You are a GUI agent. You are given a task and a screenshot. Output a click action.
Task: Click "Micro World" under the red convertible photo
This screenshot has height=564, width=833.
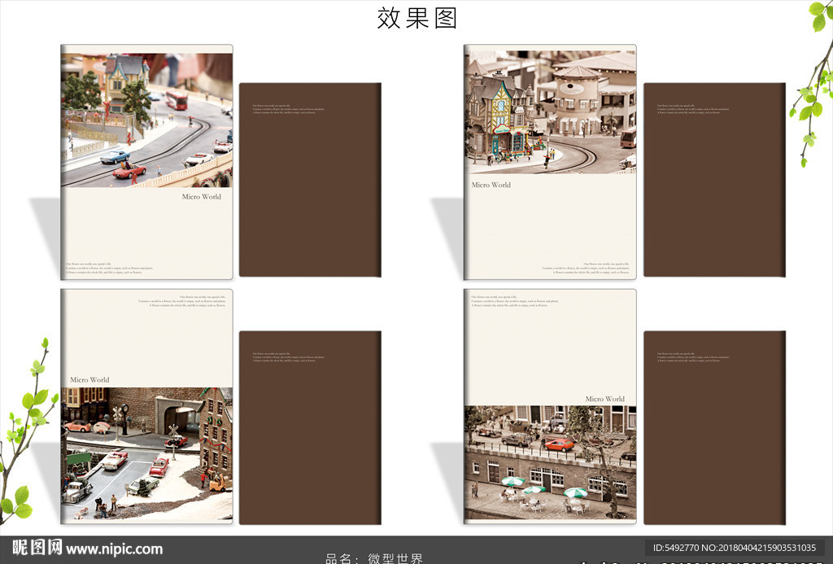point(202,197)
